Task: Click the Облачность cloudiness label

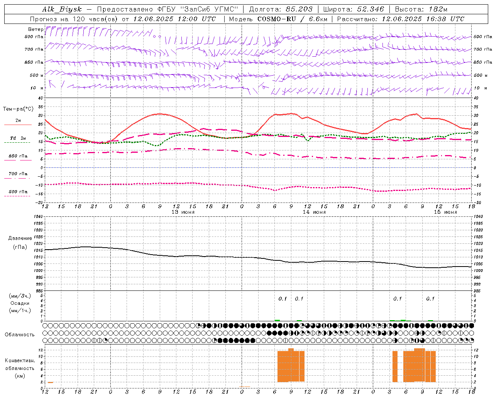Action: [20, 335]
